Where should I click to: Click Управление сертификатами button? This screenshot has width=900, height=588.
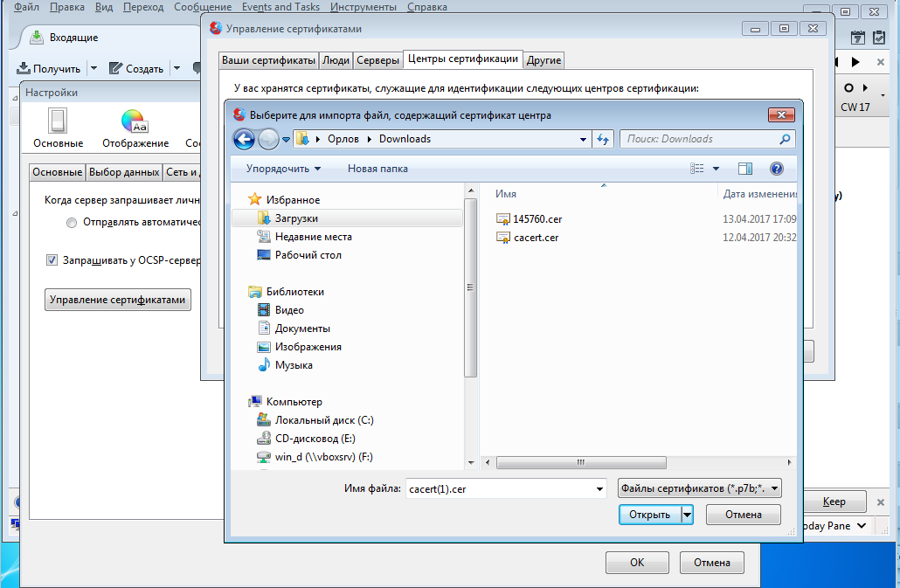click(x=118, y=300)
